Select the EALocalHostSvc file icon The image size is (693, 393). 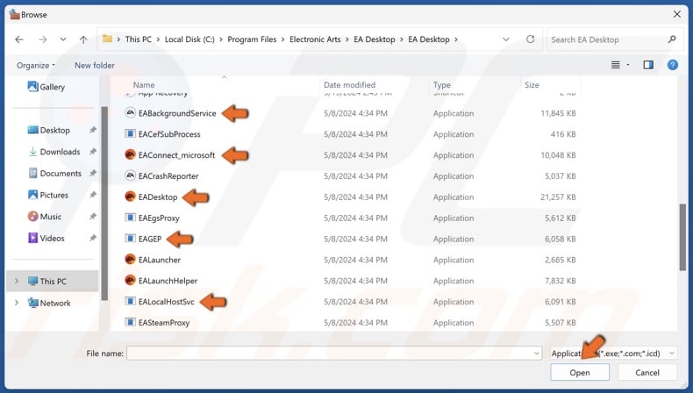click(130, 302)
